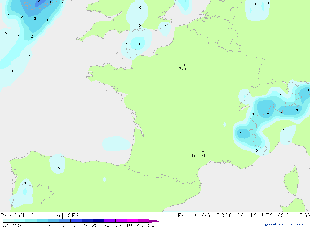Pick the 0.5–1 mm legend color swatch
Screen dimensions: 310x227
pos(20,221)
